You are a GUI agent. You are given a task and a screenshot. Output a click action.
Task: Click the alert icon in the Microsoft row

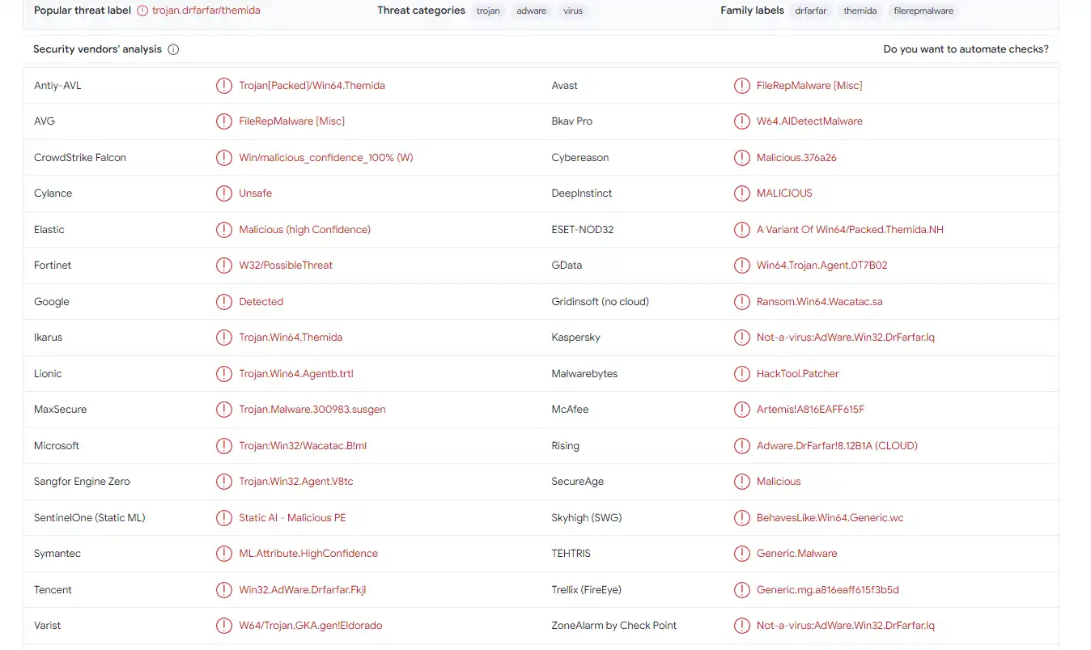(223, 446)
